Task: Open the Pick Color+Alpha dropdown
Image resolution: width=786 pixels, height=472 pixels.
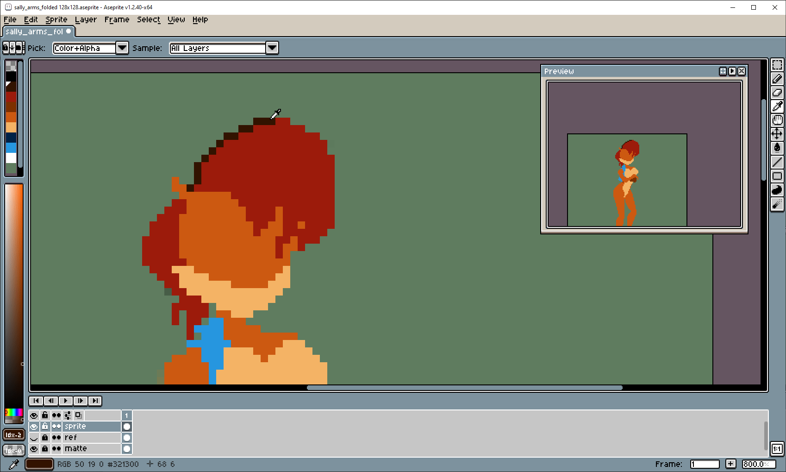Action: click(122, 48)
